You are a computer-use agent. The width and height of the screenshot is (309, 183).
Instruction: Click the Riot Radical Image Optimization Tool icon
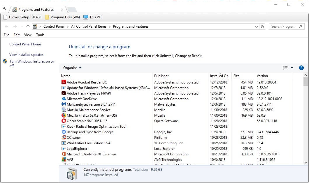pyautogui.click(x=64, y=126)
